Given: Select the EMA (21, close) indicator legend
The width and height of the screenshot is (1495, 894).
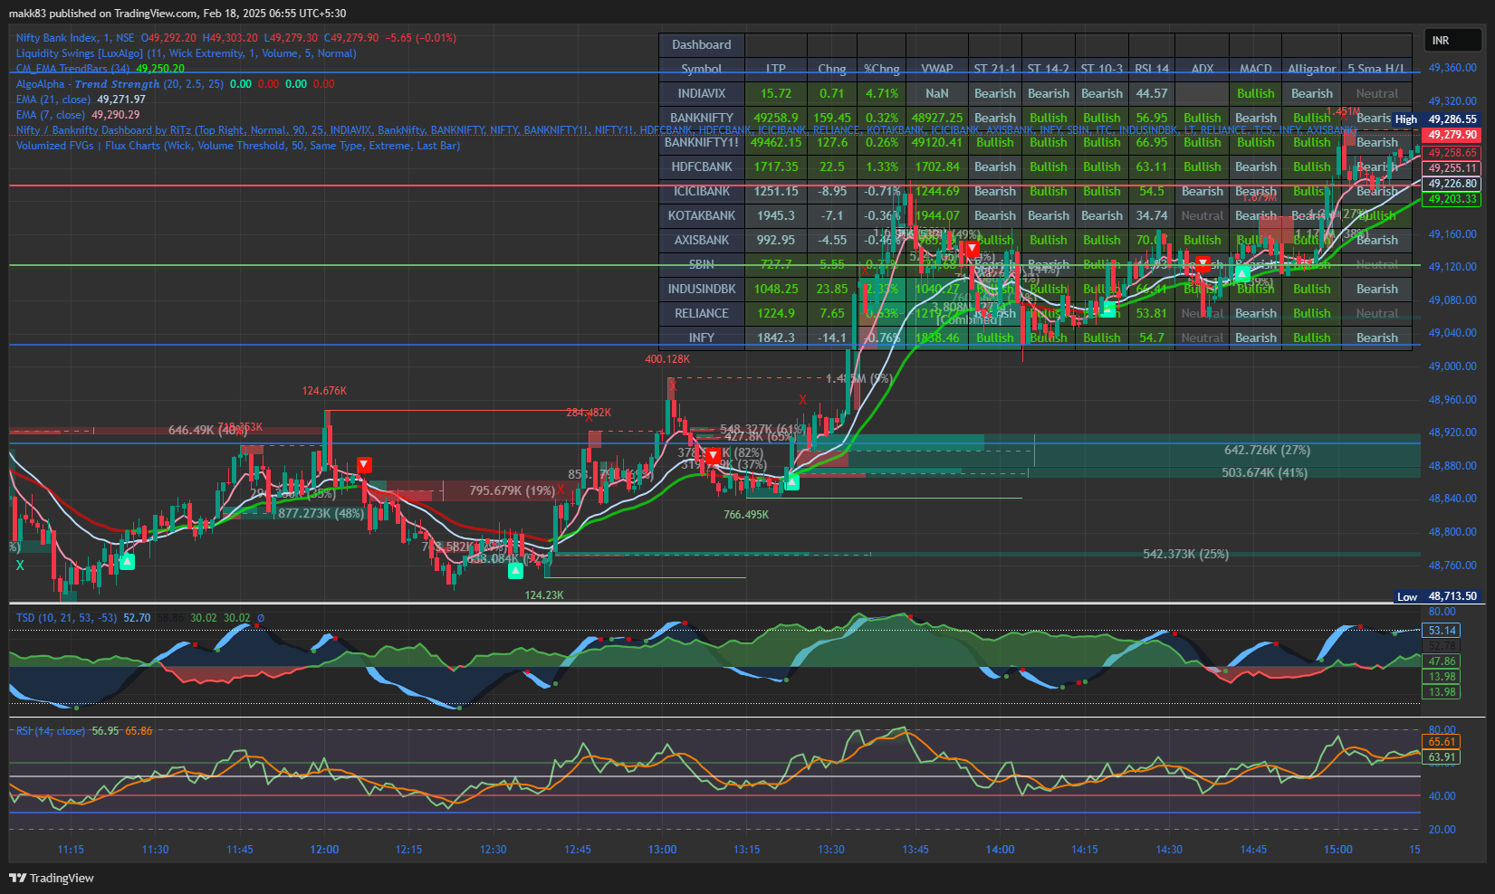Looking at the screenshot, I should point(53,100).
